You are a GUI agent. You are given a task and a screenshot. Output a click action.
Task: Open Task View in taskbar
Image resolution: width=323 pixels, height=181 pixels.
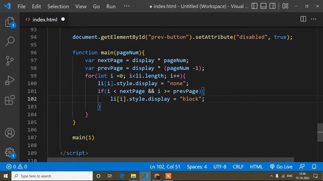point(110,176)
